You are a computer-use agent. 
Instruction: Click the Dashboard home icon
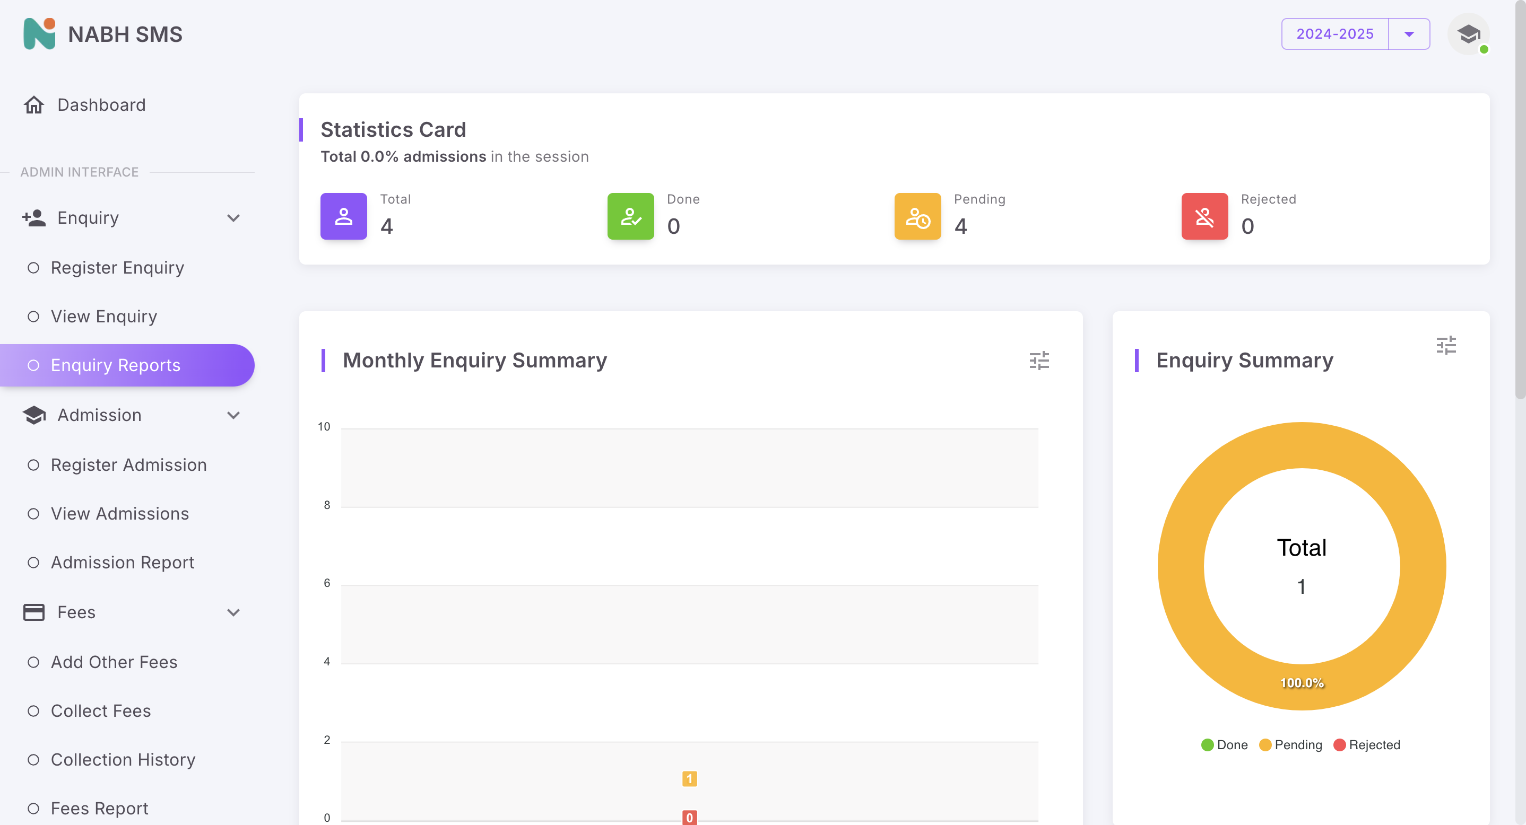click(34, 105)
